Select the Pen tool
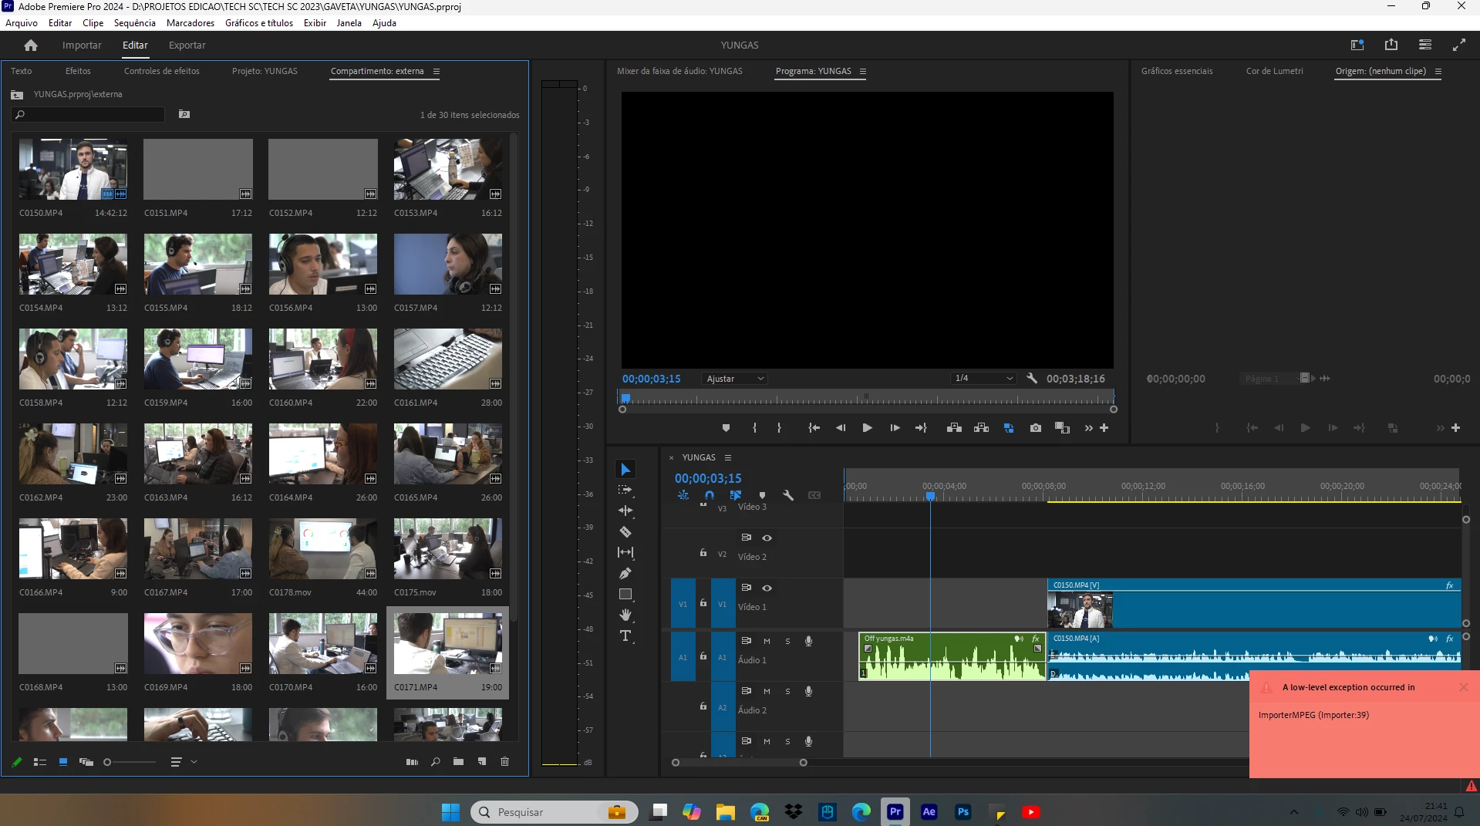The height and width of the screenshot is (826, 1480). coord(625,573)
